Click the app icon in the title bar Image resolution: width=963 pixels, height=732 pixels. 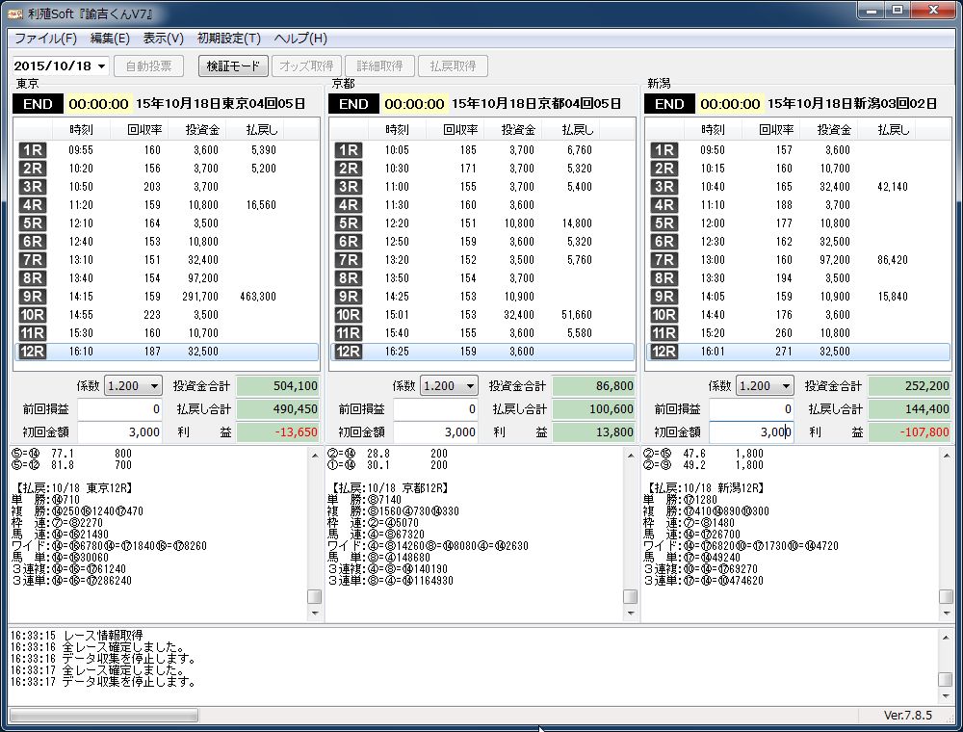click(x=15, y=13)
